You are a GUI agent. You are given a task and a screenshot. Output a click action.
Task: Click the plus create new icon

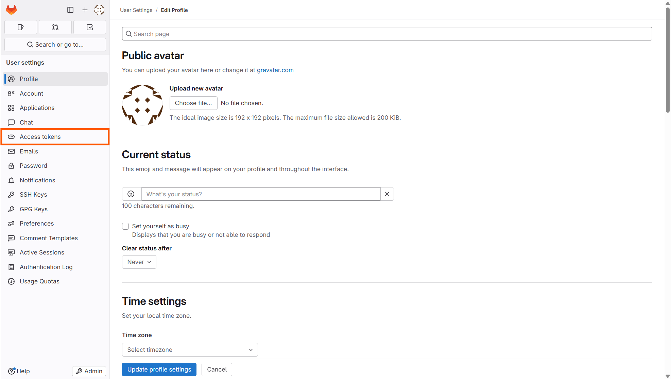click(85, 10)
